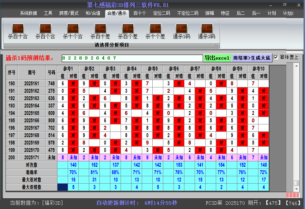The height and width of the screenshot is (209, 305).
Task: Switch to the 计划 tab
Action: point(272,13)
